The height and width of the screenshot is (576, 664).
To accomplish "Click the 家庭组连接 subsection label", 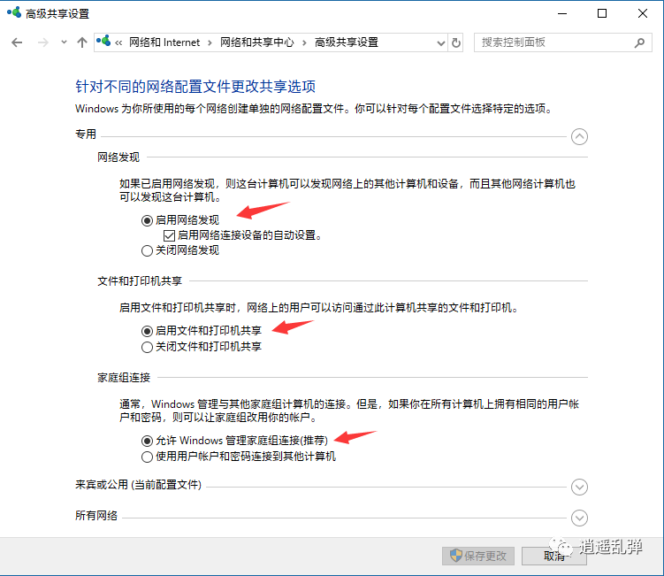I will 124,378.
